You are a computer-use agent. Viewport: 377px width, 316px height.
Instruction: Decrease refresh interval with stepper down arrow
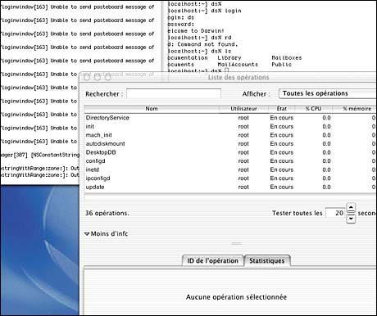(351, 219)
